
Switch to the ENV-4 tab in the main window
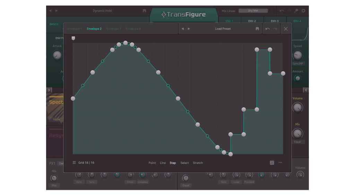(297, 21)
